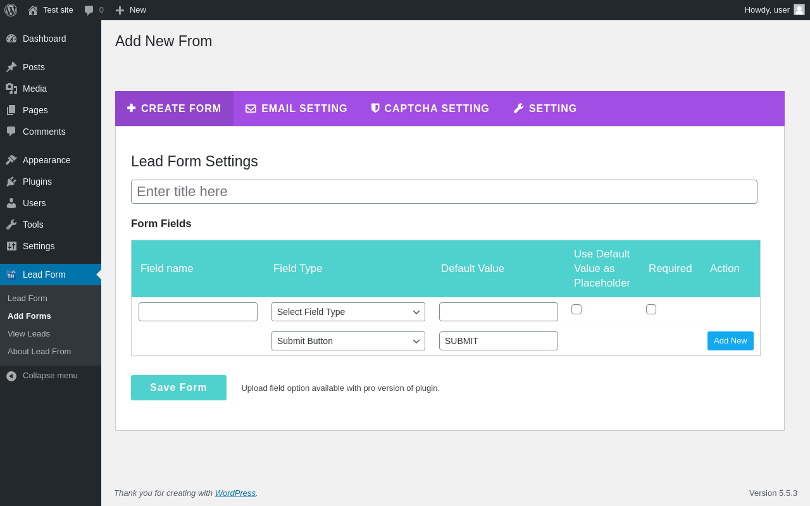Open Media menu label
The width and height of the screenshot is (810, 506).
[35, 89]
